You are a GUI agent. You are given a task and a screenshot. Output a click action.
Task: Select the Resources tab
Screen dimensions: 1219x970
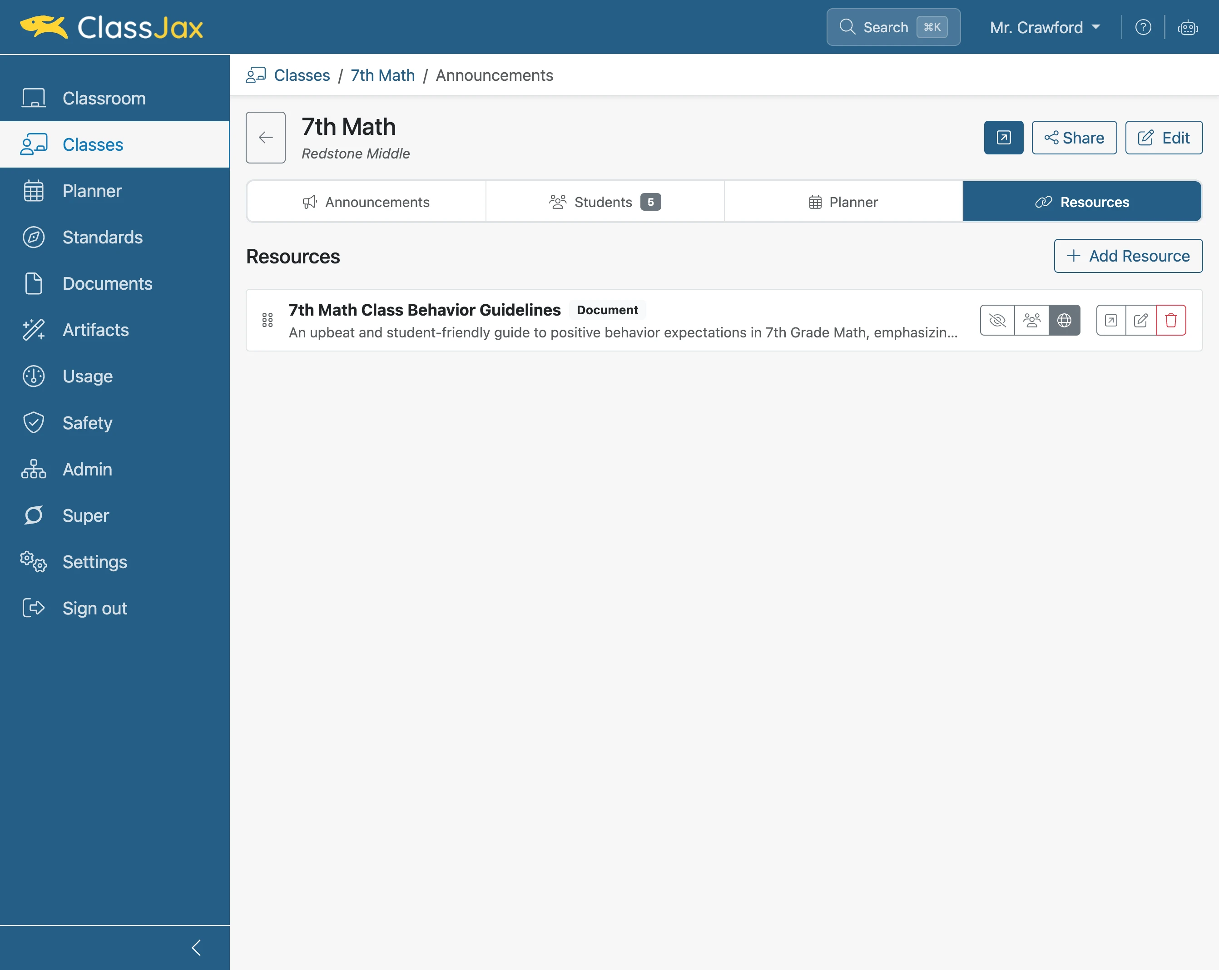1081,202
